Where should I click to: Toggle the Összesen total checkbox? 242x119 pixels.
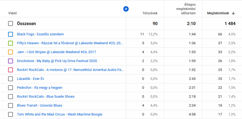click(x=11, y=24)
